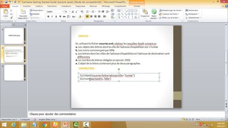Center the paragraph text
Image resolution: width=228 pixels, height=128 pixels.
click(91, 16)
